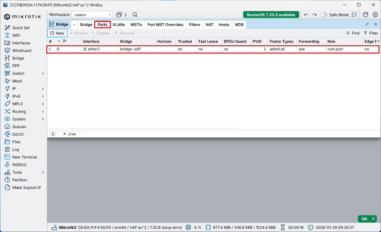Click the CPU 6 % status indicator
The height and width of the screenshot is (232, 381).
pos(193,227)
